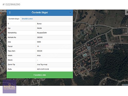128x96 pixels.
Task: Select the Pafta value H21-C-07-C-2-B
Action: click(43, 69)
